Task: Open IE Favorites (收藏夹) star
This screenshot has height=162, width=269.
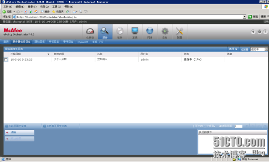Action: pos(58,12)
